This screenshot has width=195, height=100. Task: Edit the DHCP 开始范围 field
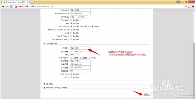[80, 61]
